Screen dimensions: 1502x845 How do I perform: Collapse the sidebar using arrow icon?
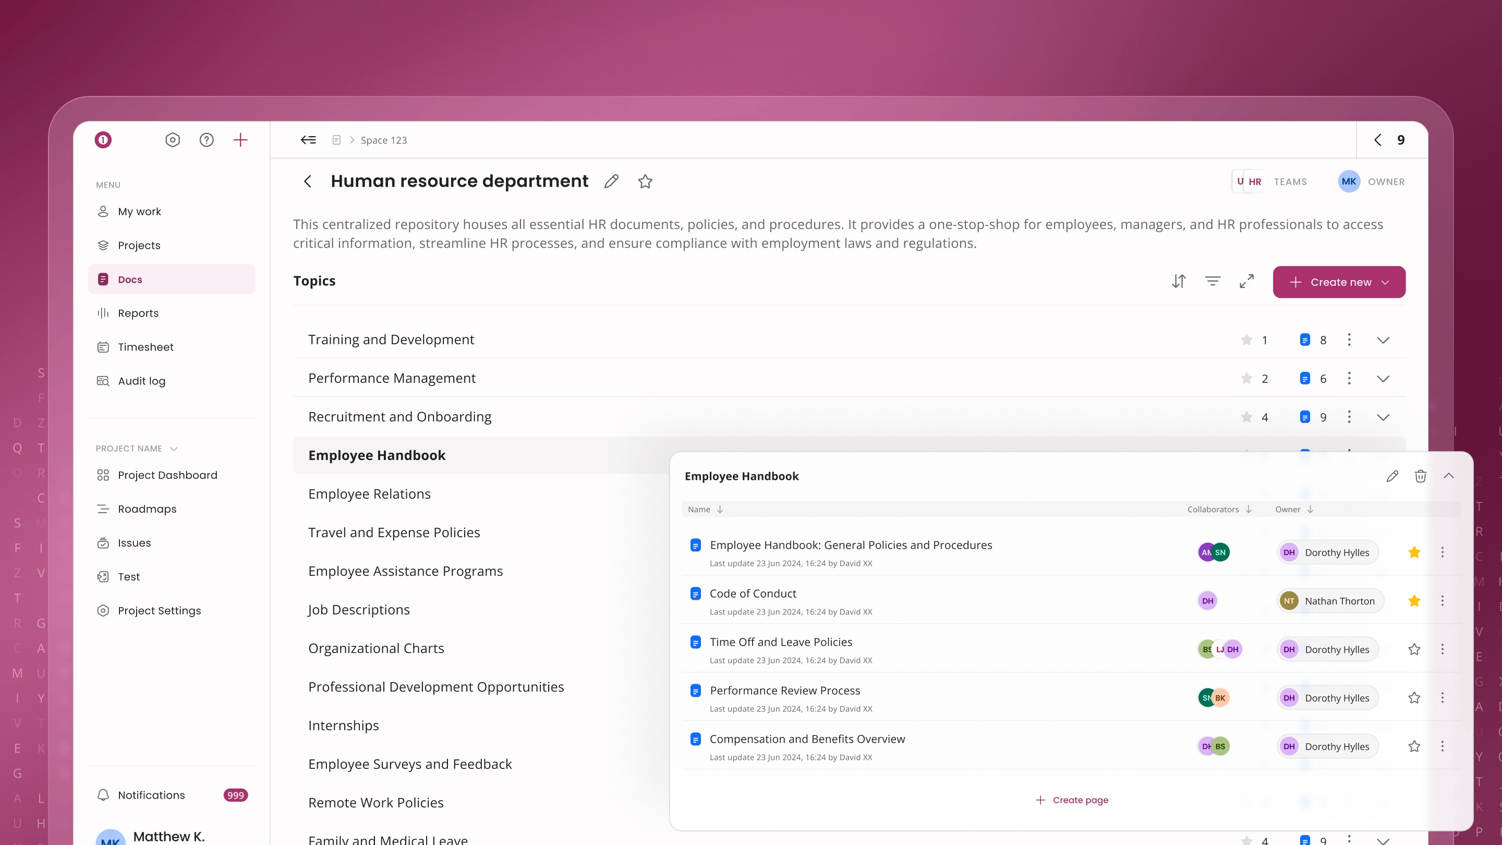coord(308,140)
